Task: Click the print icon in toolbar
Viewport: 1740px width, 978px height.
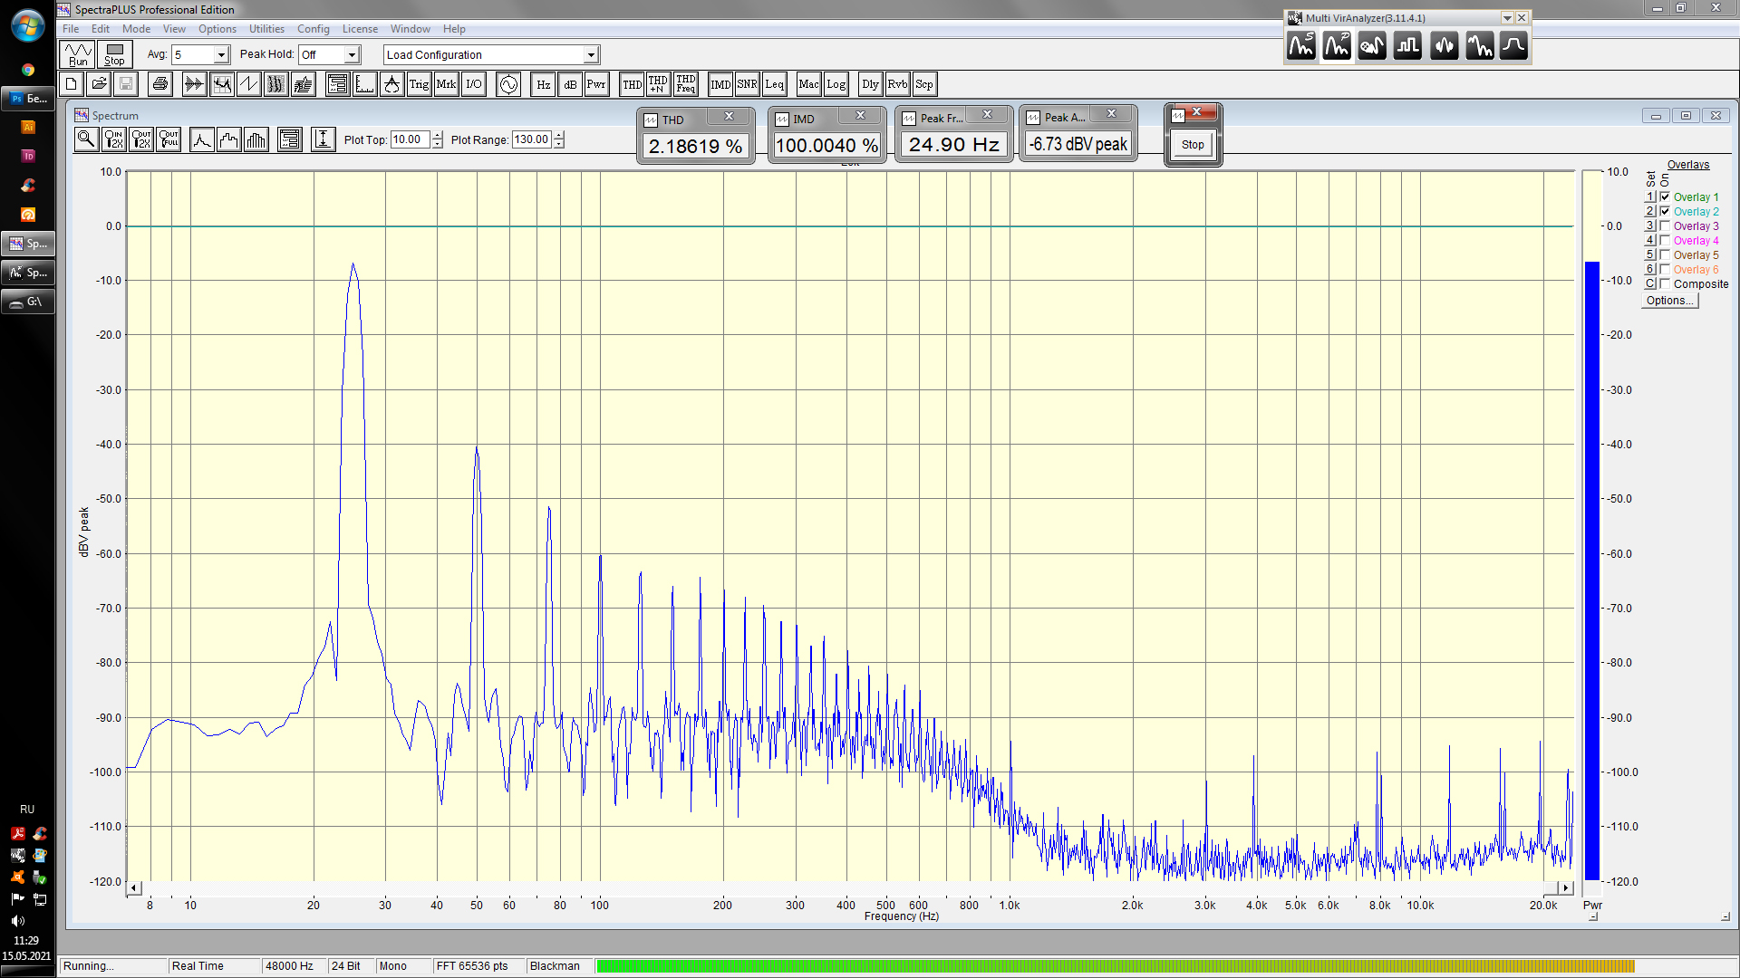Action: point(160,84)
